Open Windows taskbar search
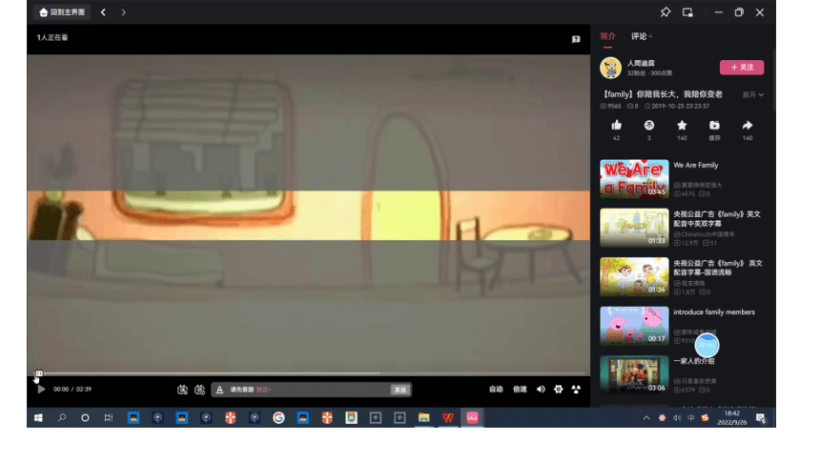Image resolution: width=820 pixels, height=461 pixels. (62, 417)
